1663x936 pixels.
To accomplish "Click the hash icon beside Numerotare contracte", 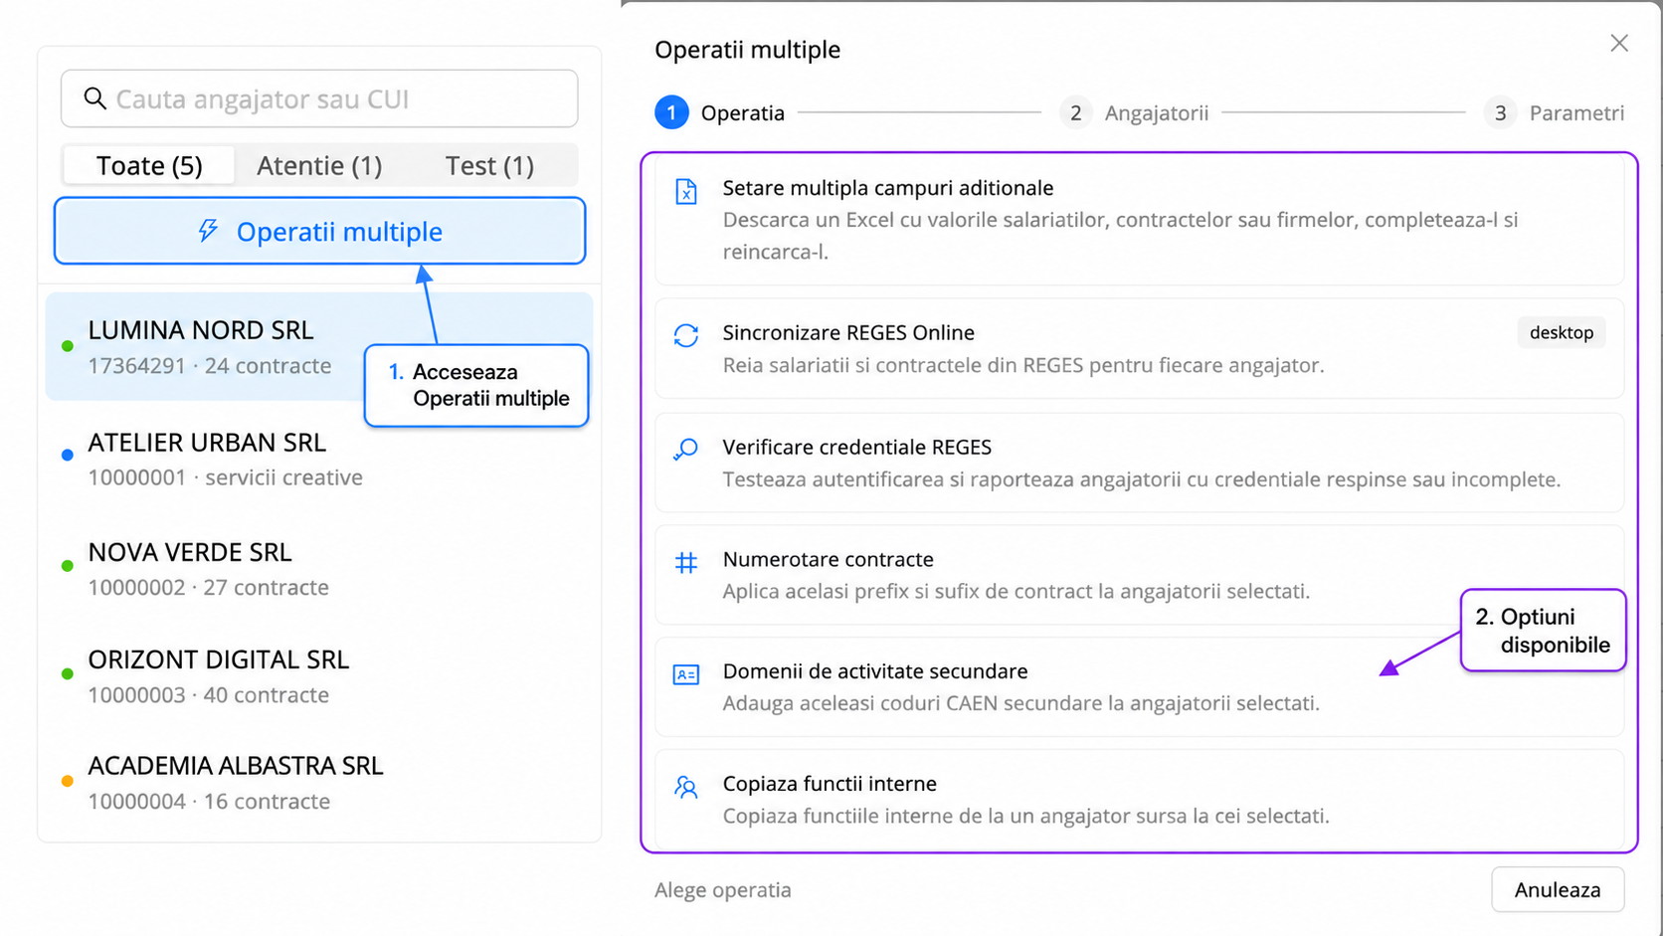I will (x=686, y=563).
